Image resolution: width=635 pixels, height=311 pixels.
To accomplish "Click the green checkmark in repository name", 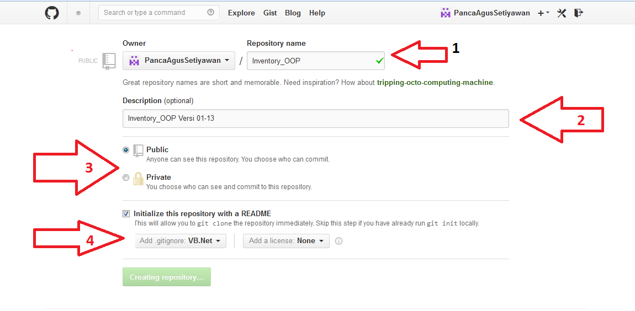I will [379, 61].
